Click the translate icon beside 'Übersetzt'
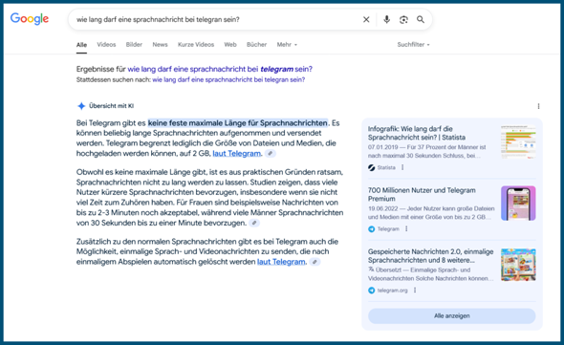 (x=371, y=270)
